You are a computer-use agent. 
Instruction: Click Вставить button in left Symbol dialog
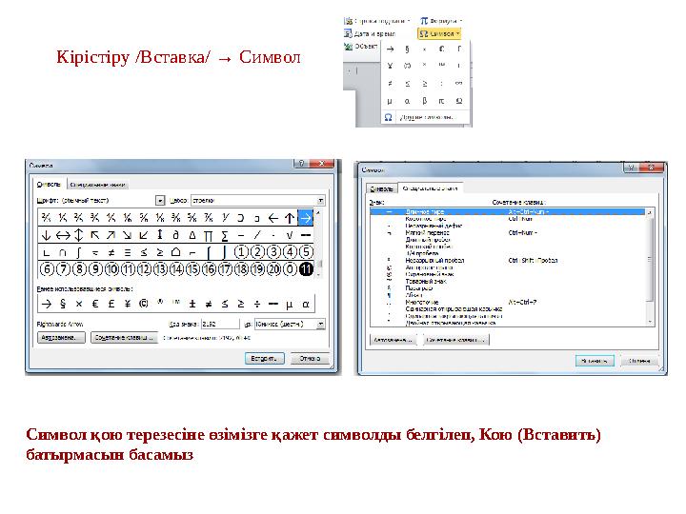pyautogui.click(x=264, y=359)
